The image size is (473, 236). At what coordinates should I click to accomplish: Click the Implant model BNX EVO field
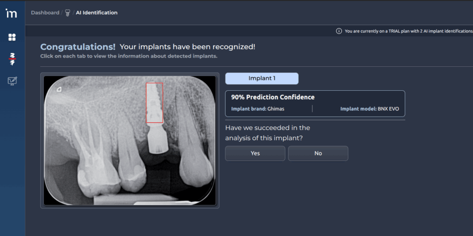point(370,109)
